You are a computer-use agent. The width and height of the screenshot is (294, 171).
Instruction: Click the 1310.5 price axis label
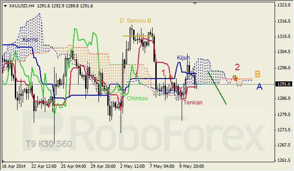pyautogui.click(x=284, y=37)
